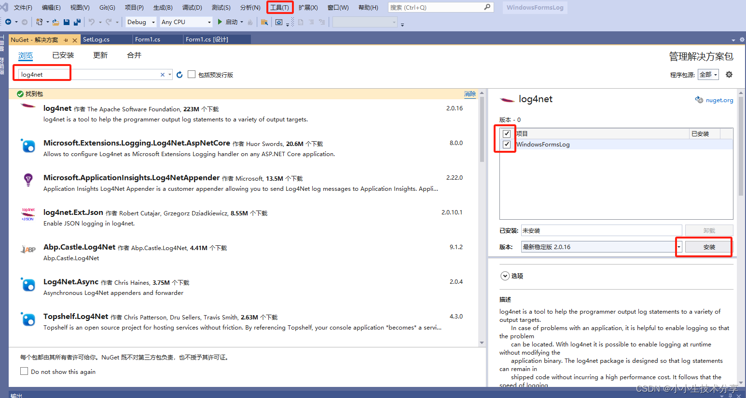Click the log4net package icon in results
Screen dimensions: 746x398
[x=28, y=106]
